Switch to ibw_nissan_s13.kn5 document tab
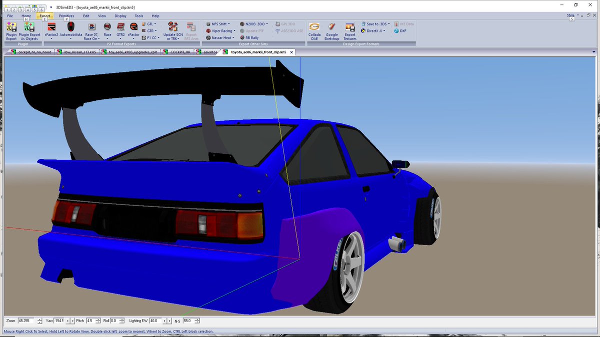This screenshot has width=600, height=337. coord(76,52)
